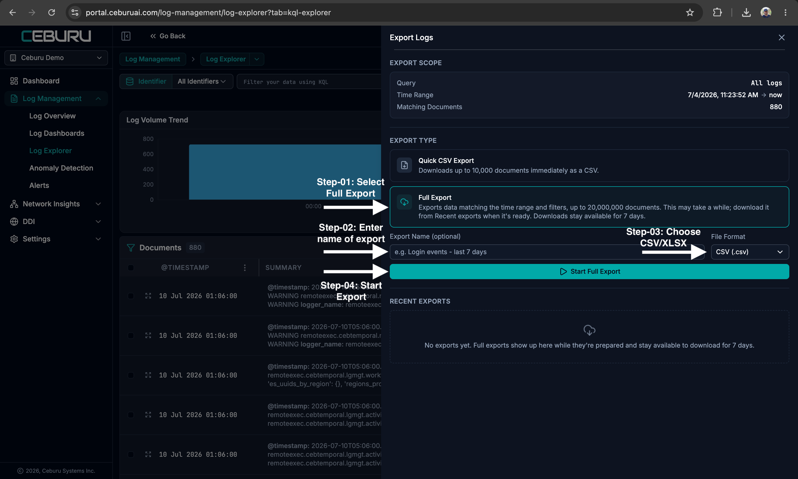This screenshot has height=479, width=798.
Task: Reload the page with the refresh icon
Action: point(52,12)
